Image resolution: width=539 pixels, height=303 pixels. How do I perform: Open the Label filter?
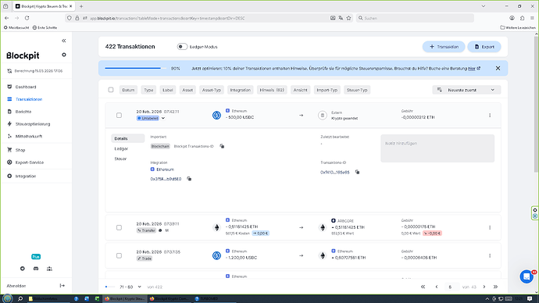[168, 90]
